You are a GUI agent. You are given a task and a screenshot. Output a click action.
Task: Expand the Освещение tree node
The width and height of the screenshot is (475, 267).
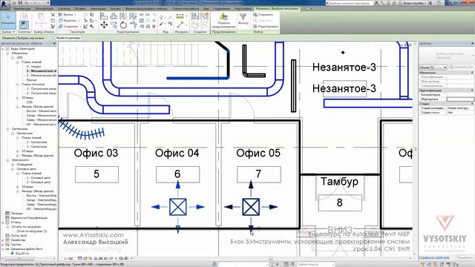click(x=13, y=165)
